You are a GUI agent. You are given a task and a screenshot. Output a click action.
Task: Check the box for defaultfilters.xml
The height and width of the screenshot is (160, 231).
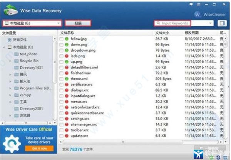(x=62, y=67)
